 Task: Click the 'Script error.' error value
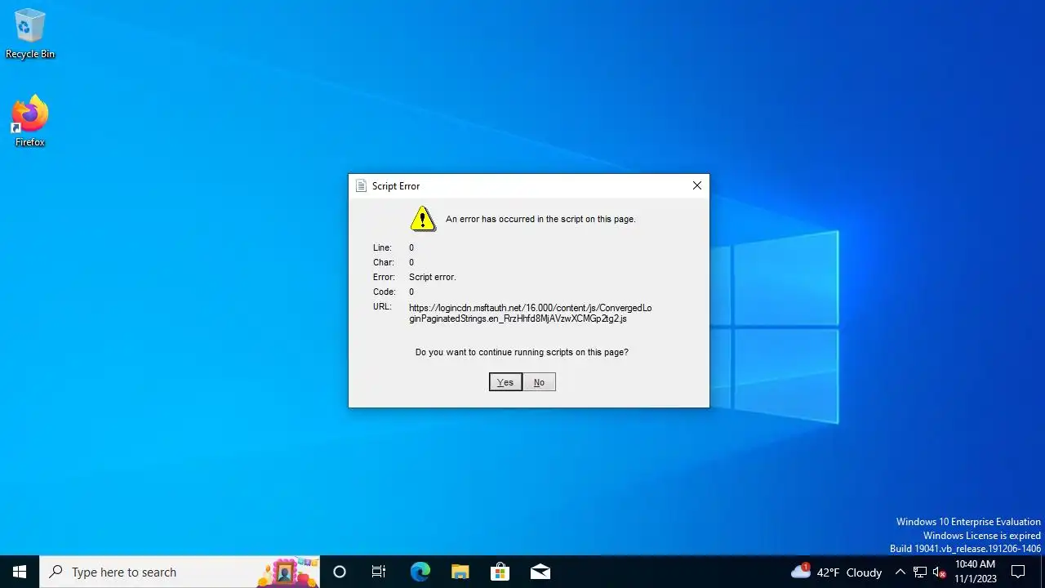(x=433, y=277)
